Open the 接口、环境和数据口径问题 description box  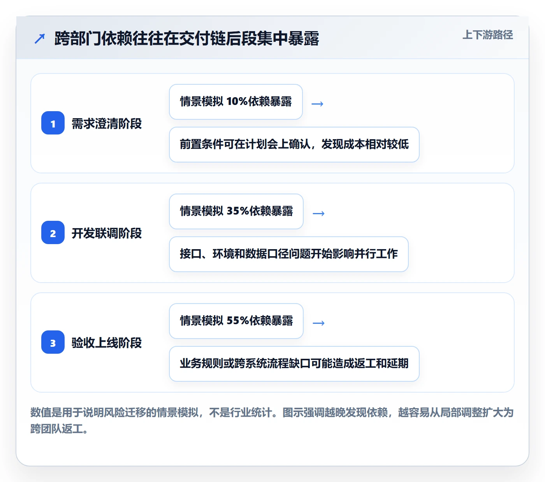tap(289, 254)
